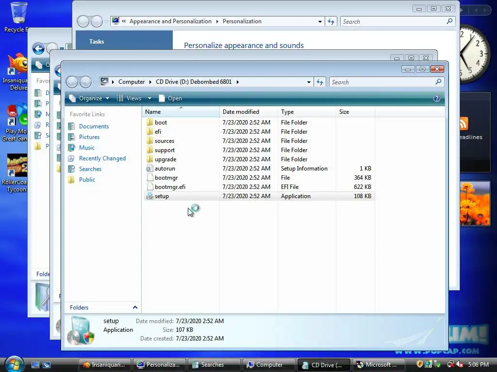
Task: Click the Search field in CD Drive window
Action: (383, 82)
